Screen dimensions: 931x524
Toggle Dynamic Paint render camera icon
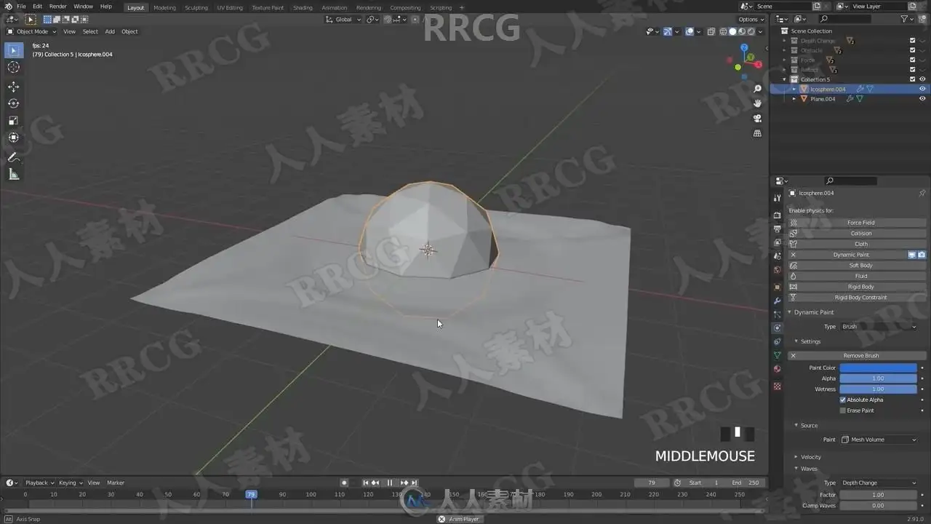coord(922,255)
